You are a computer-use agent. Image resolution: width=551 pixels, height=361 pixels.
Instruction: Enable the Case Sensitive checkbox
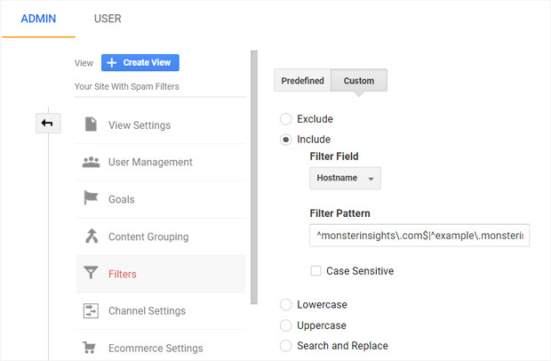click(x=316, y=271)
